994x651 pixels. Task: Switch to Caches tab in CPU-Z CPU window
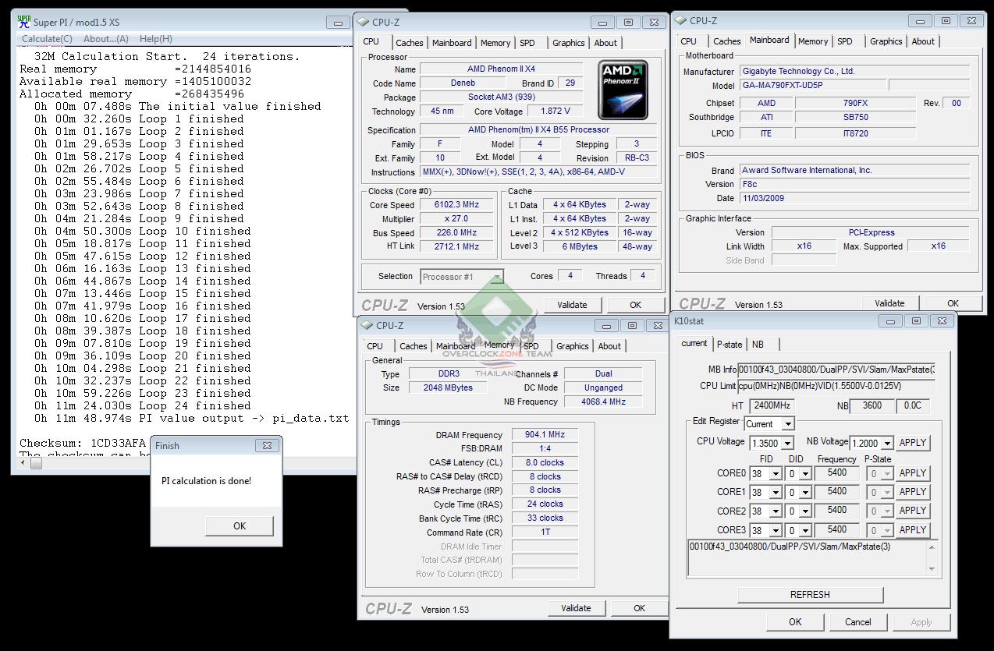point(409,43)
